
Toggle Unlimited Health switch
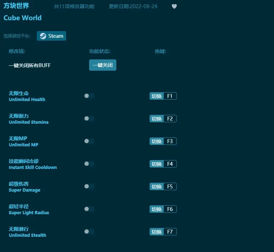(x=89, y=96)
